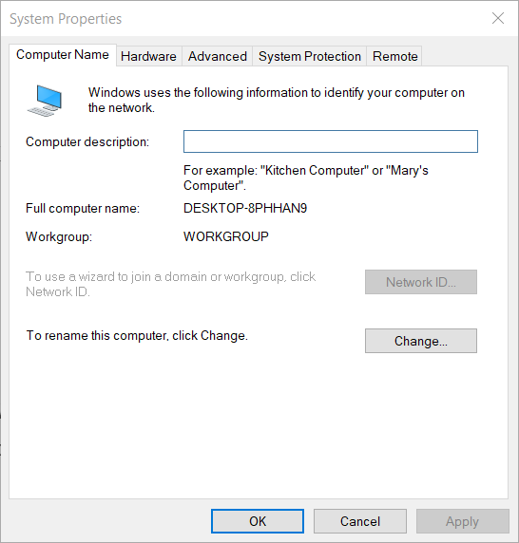519x543 pixels.
Task: Dismiss dialog with Cancel button
Action: [360, 521]
